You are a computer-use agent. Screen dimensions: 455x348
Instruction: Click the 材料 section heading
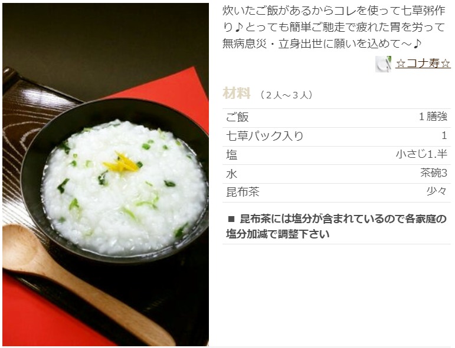click(237, 94)
